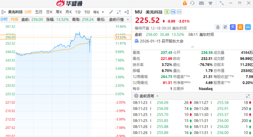Open the skin theme shirt icon
The width and height of the screenshot is (253, 137).
pos(210,3)
